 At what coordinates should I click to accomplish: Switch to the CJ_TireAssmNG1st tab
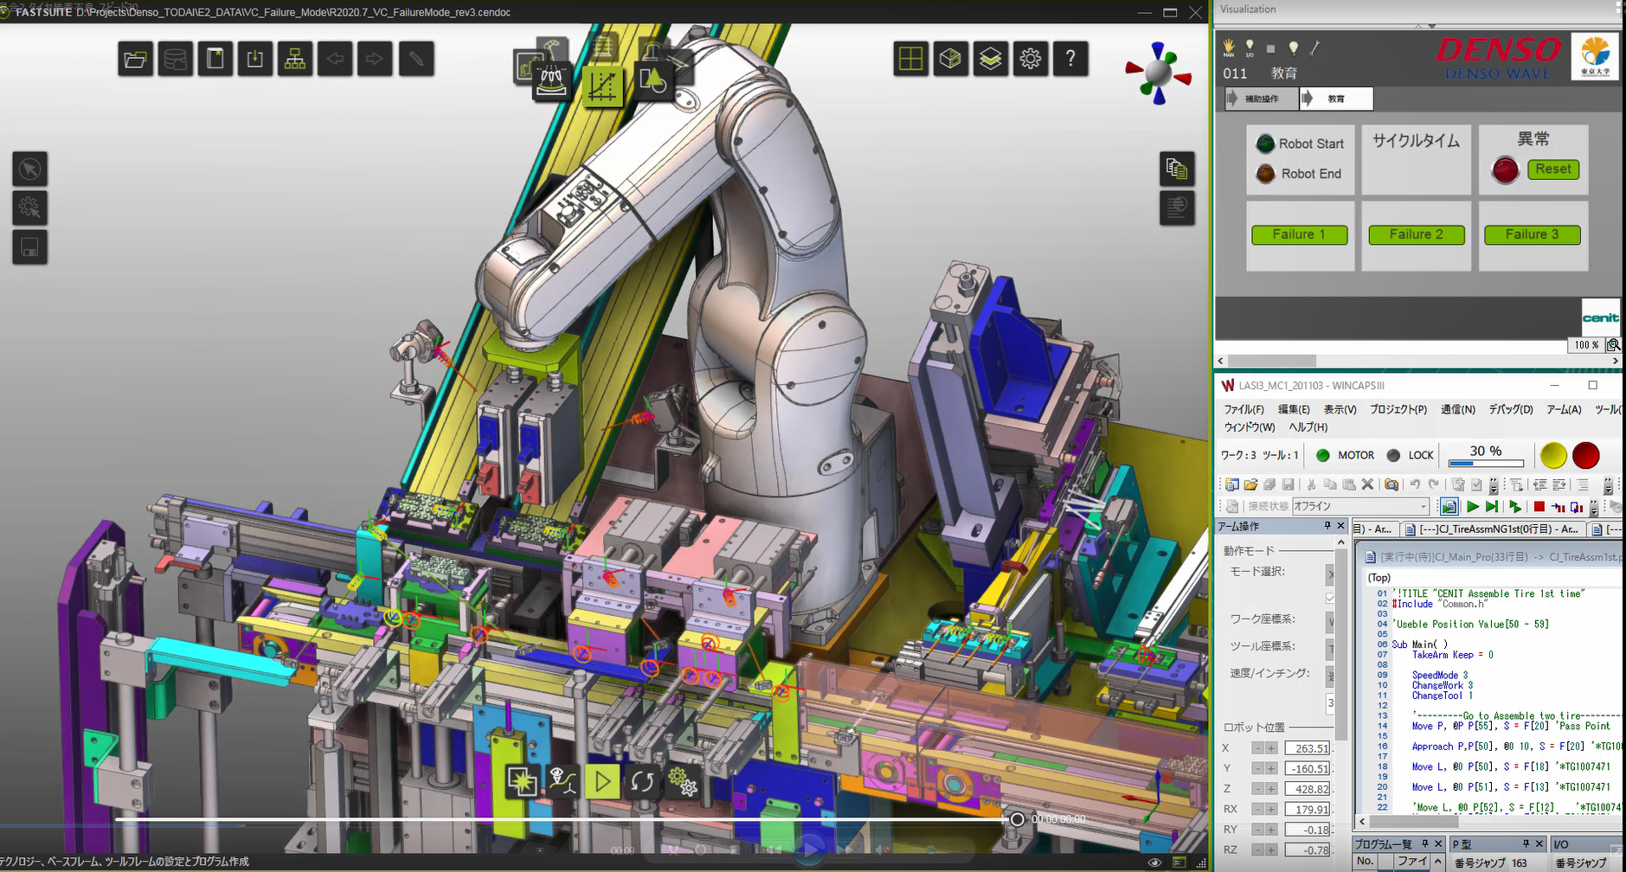coord(1493,529)
